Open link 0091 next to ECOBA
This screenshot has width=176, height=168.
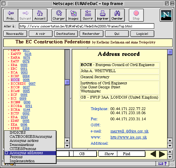coord(28,106)
